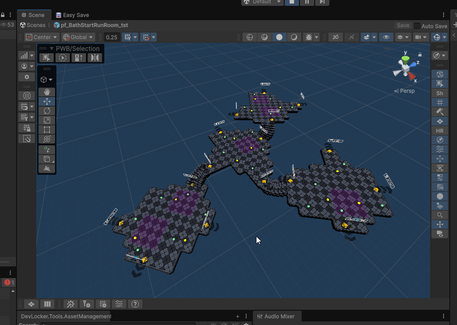457x325 pixels.
Task: Click the PWB mirror selection icon
Action: 95,58
